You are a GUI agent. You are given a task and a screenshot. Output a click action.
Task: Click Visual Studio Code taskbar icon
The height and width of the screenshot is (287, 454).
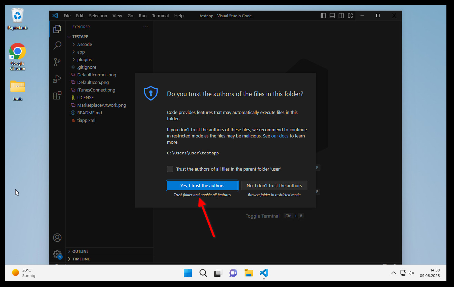click(264, 273)
